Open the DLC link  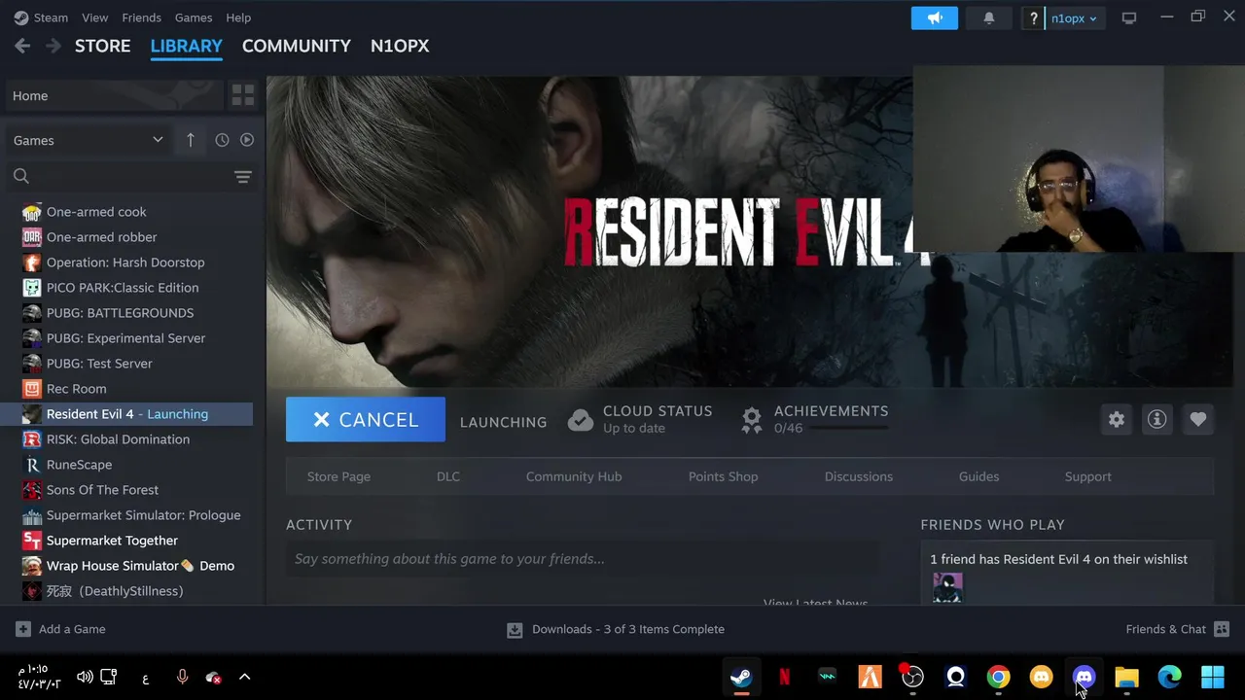pos(448,476)
